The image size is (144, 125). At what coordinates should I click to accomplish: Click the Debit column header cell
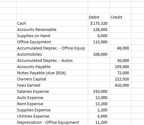[x=99, y=17]
